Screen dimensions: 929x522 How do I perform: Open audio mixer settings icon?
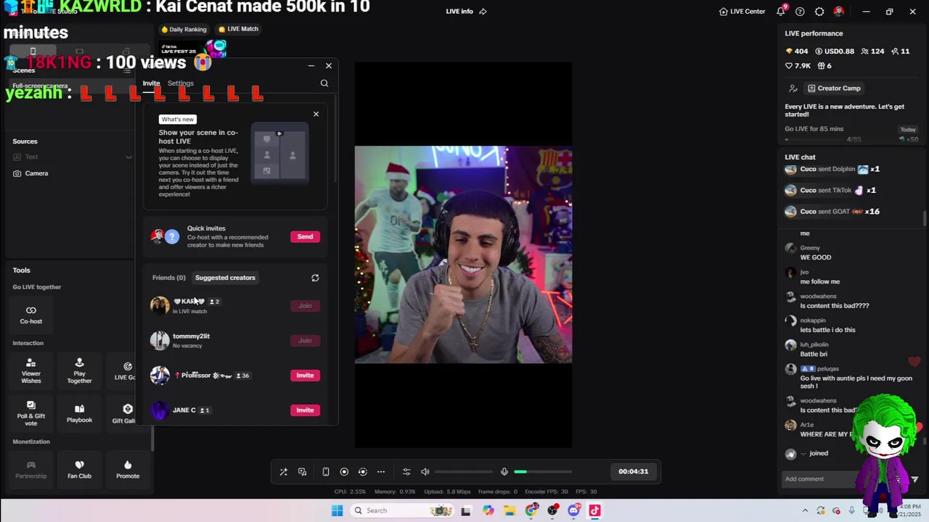click(x=406, y=471)
